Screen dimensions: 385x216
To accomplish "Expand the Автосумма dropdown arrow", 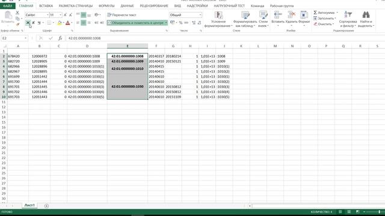I will point(337,13).
